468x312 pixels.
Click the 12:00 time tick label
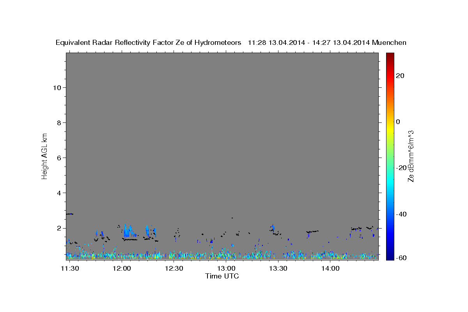[x=122, y=269]
